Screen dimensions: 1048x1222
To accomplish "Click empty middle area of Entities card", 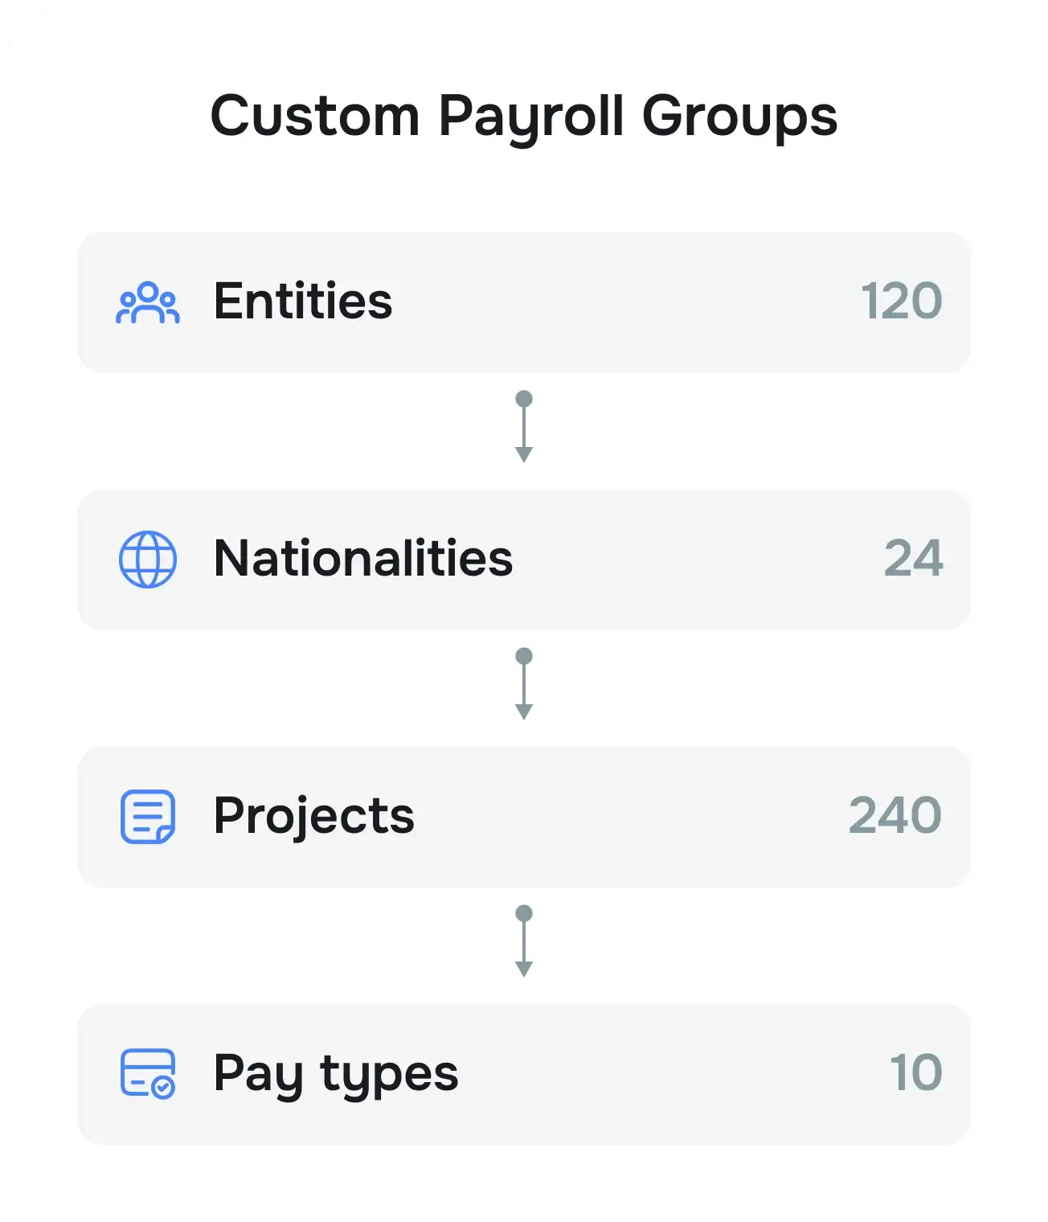I will click(x=627, y=302).
